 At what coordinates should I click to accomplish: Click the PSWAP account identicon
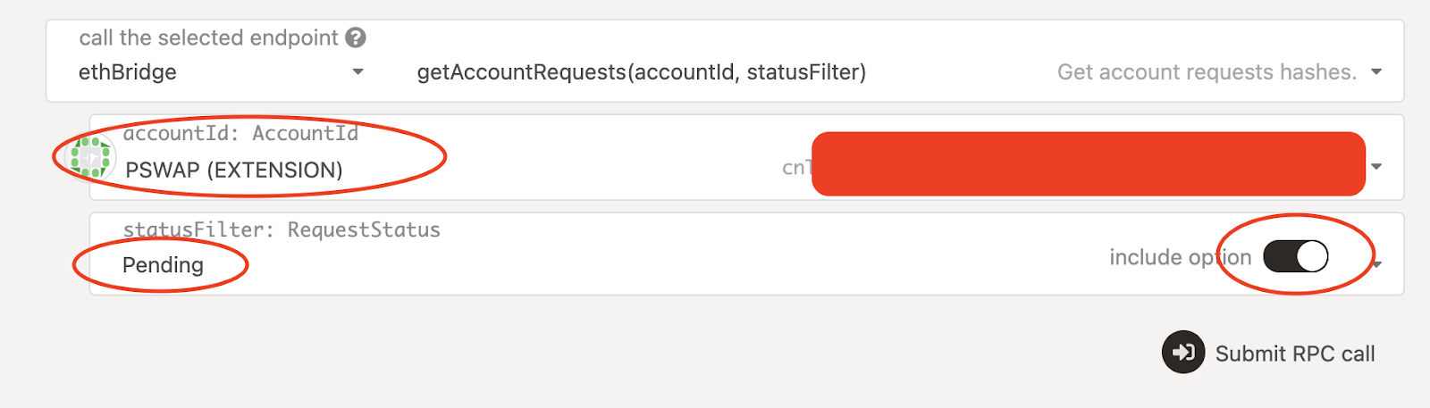pos(90,157)
